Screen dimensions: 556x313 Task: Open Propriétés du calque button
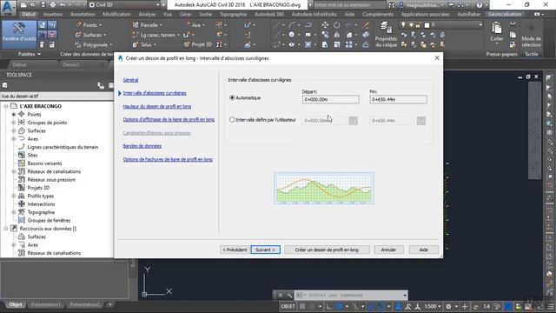pyautogui.click(x=386, y=35)
